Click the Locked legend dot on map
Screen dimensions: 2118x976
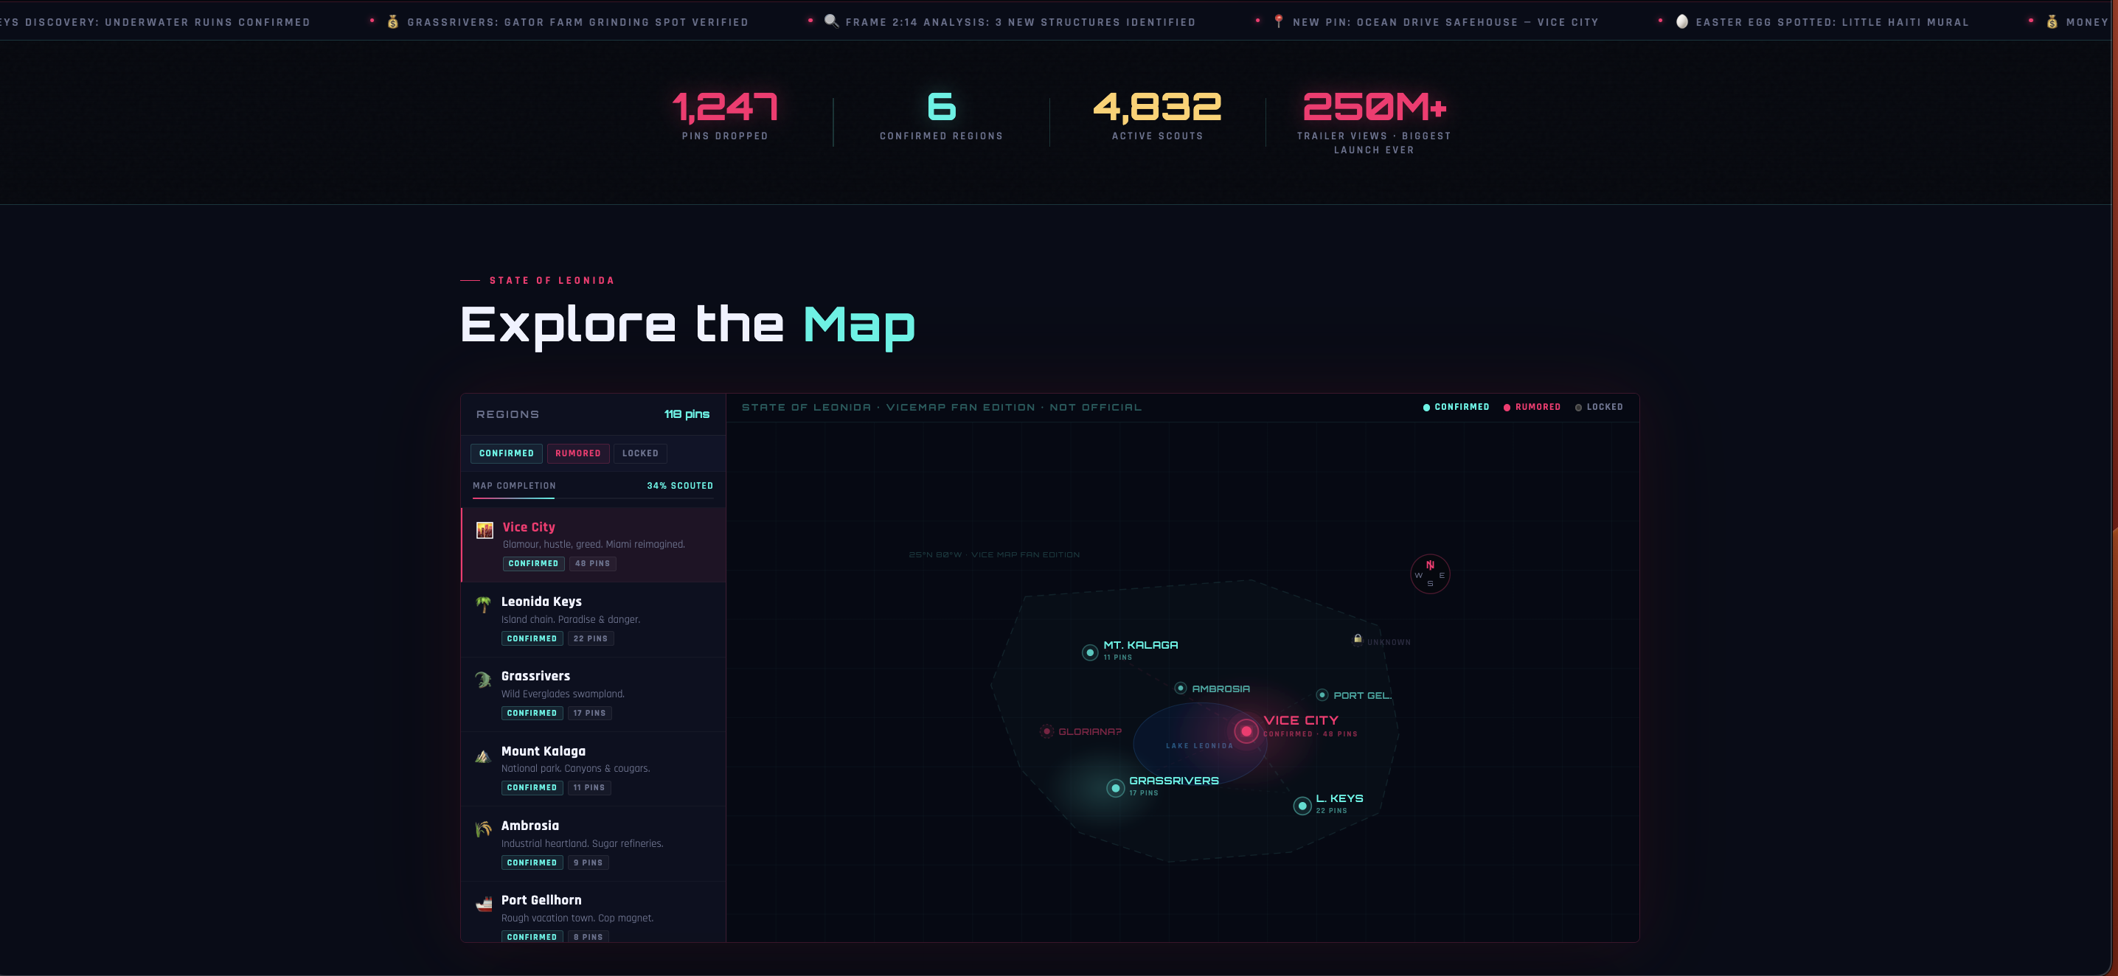pos(1578,408)
